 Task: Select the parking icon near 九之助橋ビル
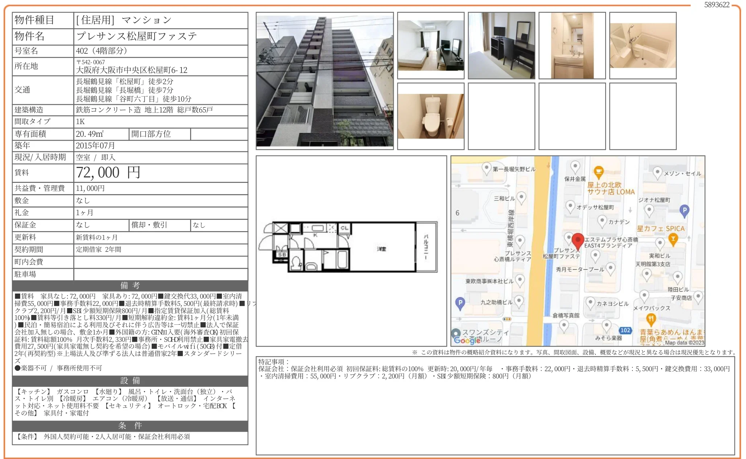coord(460,302)
